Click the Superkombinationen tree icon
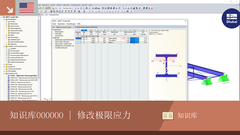The height and width of the screenshot is (135, 240). [x=9, y=62]
